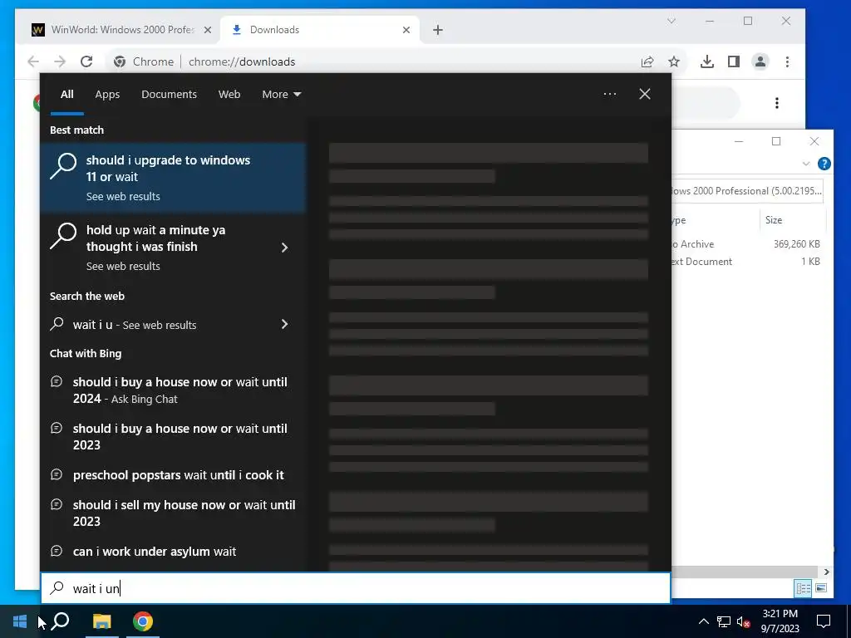Close the Downloads tab
This screenshot has height=638, width=851.
tap(406, 31)
